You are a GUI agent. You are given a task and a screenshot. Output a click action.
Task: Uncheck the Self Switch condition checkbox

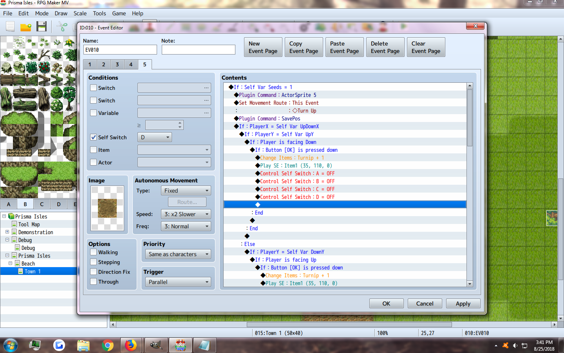coord(94,137)
